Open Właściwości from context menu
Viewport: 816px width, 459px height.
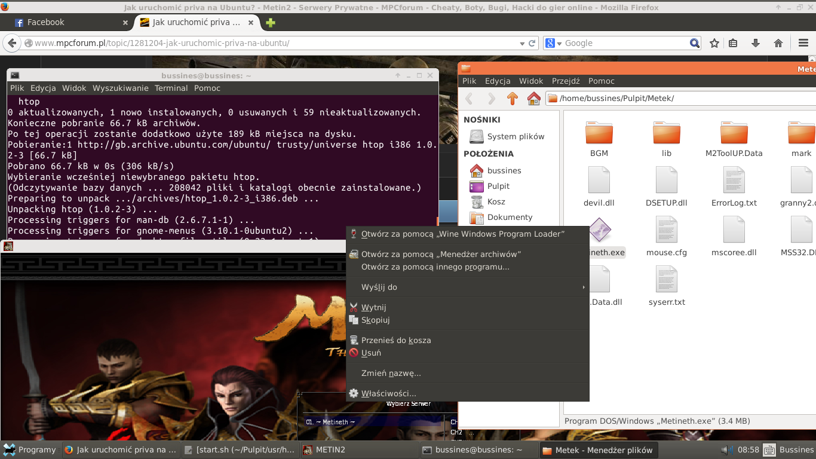[467, 393]
